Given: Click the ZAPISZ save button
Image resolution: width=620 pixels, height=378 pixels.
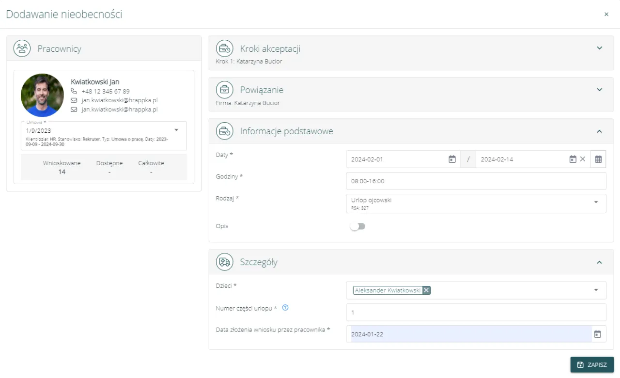Looking at the screenshot, I should coord(592,364).
